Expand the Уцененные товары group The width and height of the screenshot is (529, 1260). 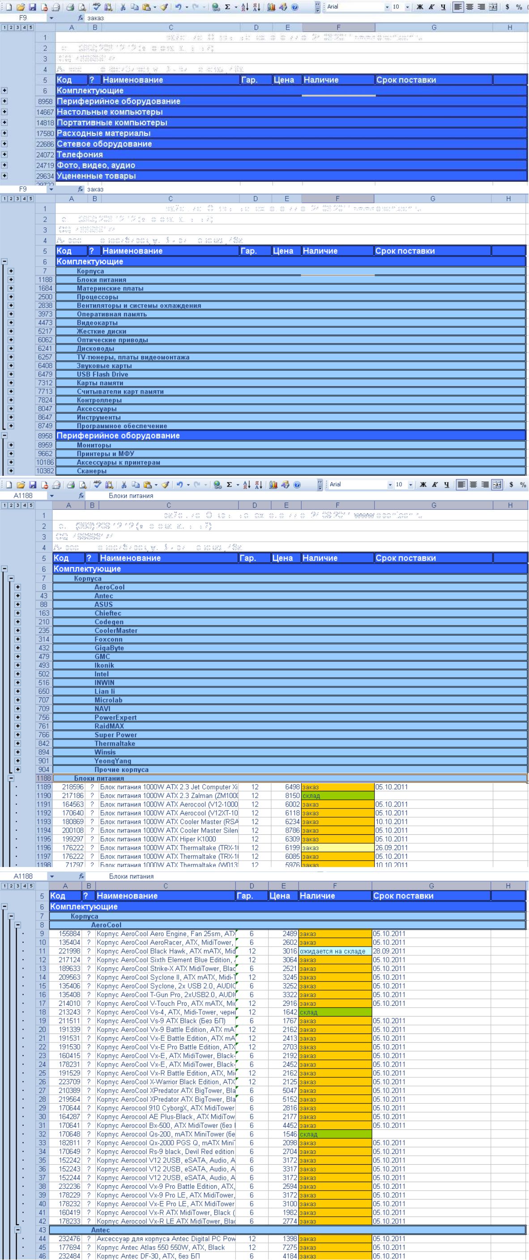pyautogui.click(x=4, y=175)
